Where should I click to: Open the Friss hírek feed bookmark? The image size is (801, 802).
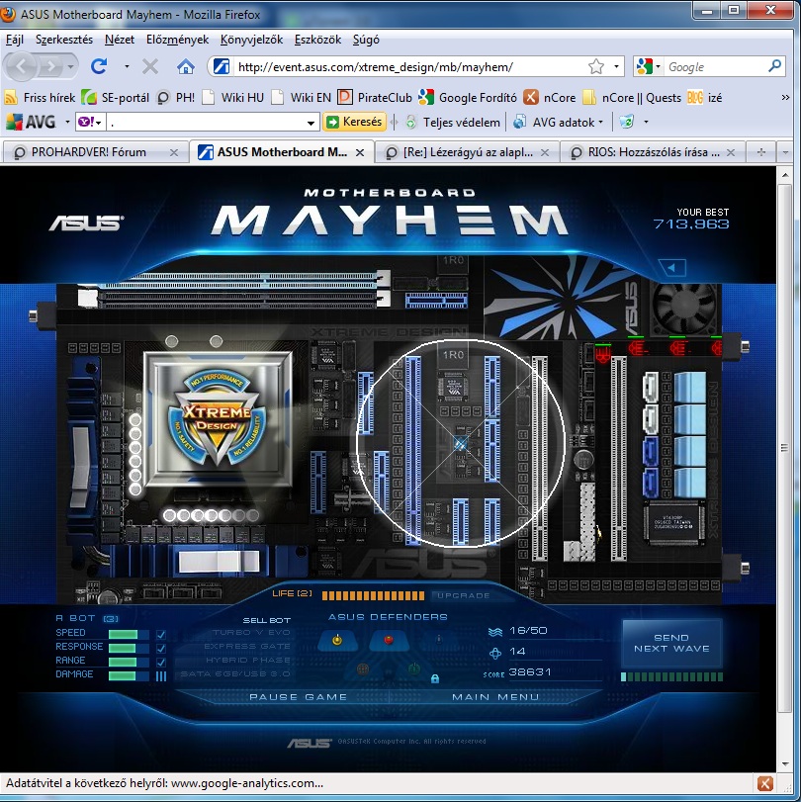40,97
